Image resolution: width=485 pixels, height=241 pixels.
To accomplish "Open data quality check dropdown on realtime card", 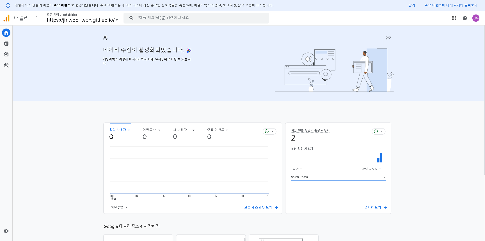I will [x=379, y=131].
